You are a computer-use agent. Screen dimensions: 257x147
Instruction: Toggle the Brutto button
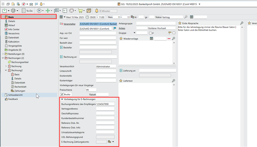65,94
